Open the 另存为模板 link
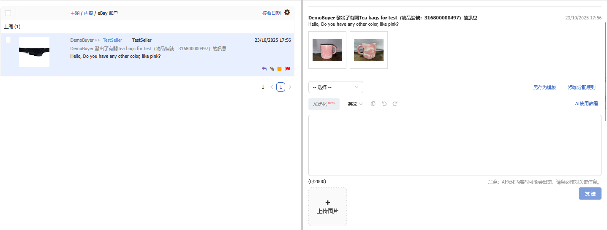 pyautogui.click(x=544, y=87)
